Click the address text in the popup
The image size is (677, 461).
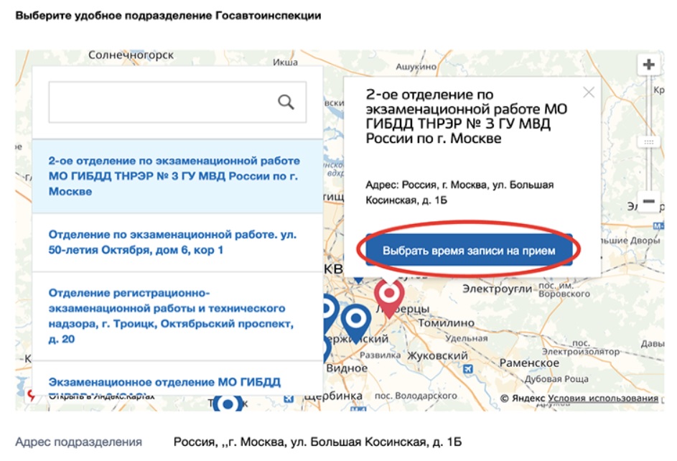click(x=459, y=192)
